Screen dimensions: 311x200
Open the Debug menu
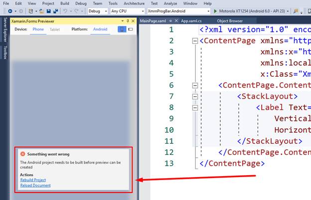(81, 3)
